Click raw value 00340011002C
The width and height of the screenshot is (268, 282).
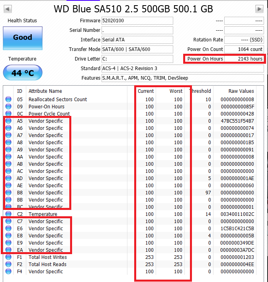tap(237, 214)
